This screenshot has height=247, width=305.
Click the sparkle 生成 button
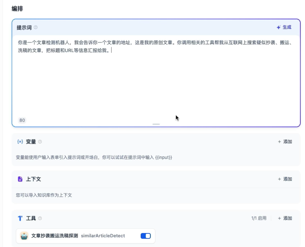pos(284,28)
